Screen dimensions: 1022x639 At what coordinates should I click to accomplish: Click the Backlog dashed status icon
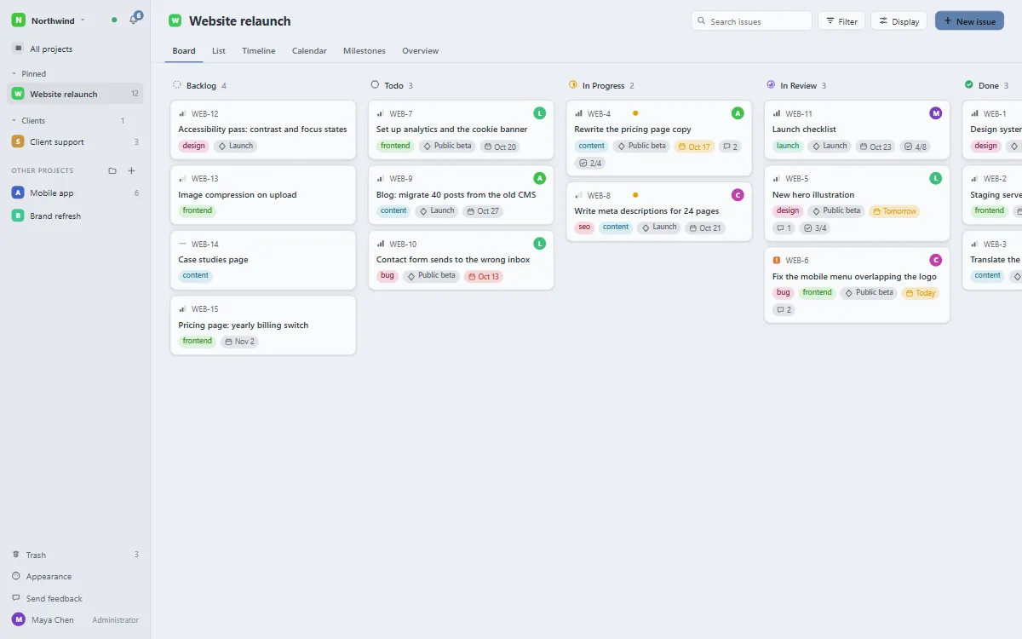point(177,85)
